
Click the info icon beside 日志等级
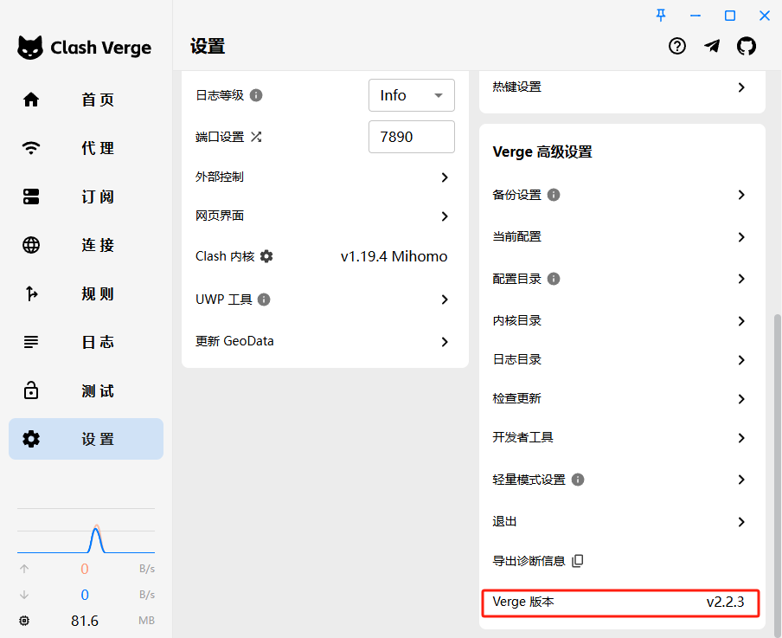click(x=256, y=95)
